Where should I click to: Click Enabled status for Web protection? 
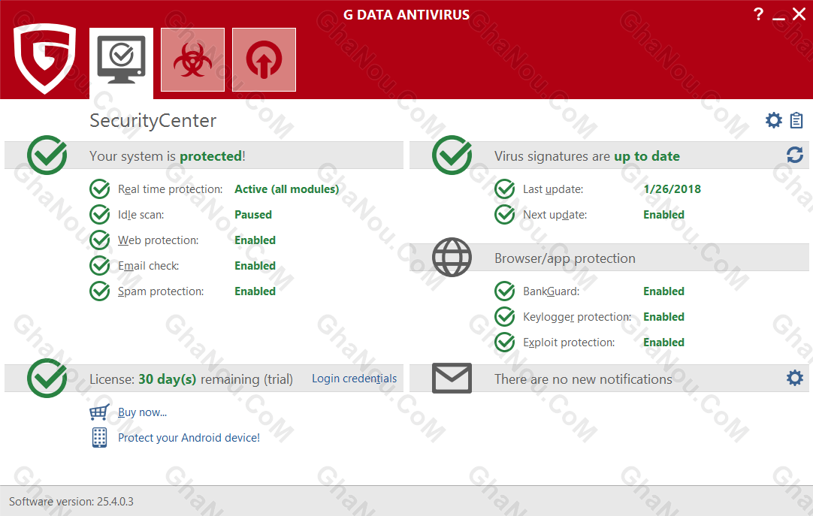click(255, 240)
